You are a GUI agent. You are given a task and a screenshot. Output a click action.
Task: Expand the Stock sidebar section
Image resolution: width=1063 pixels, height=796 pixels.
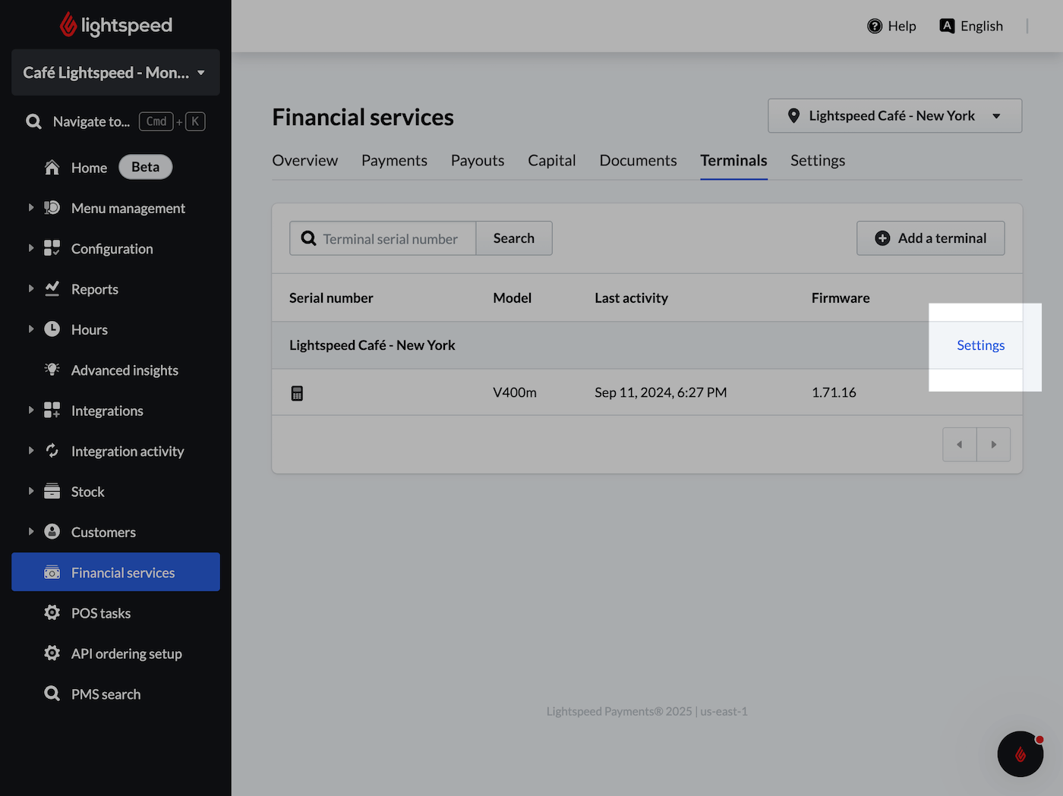(x=31, y=491)
